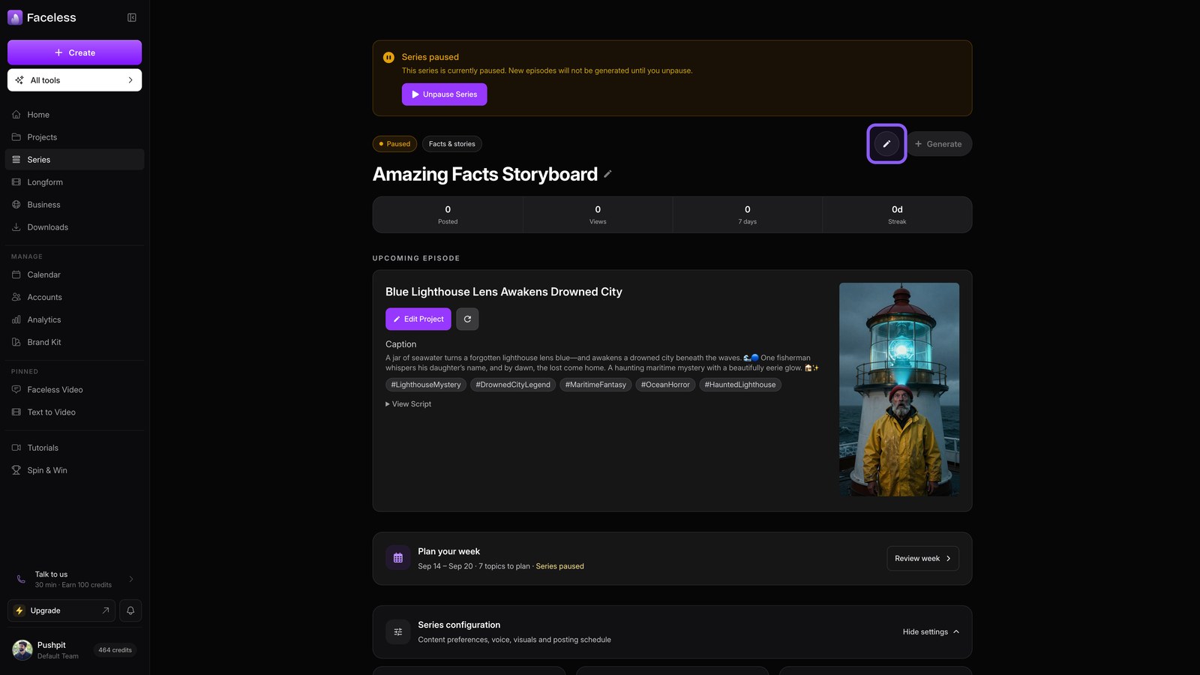Click the #OceanHorror hashtag
The width and height of the screenshot is (1200, 675).
tap(665, 385)
